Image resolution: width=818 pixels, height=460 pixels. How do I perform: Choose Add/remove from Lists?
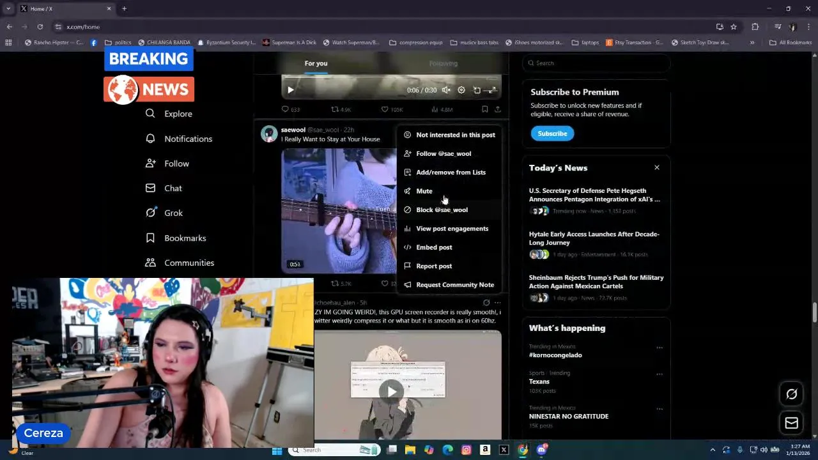(x=449, y=172)
